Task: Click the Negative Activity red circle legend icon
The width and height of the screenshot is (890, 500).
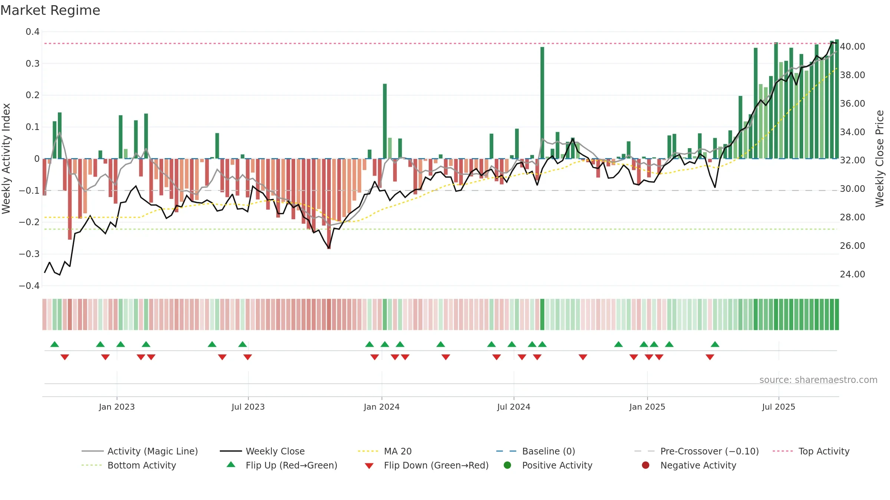Action: tap(646, 465)
